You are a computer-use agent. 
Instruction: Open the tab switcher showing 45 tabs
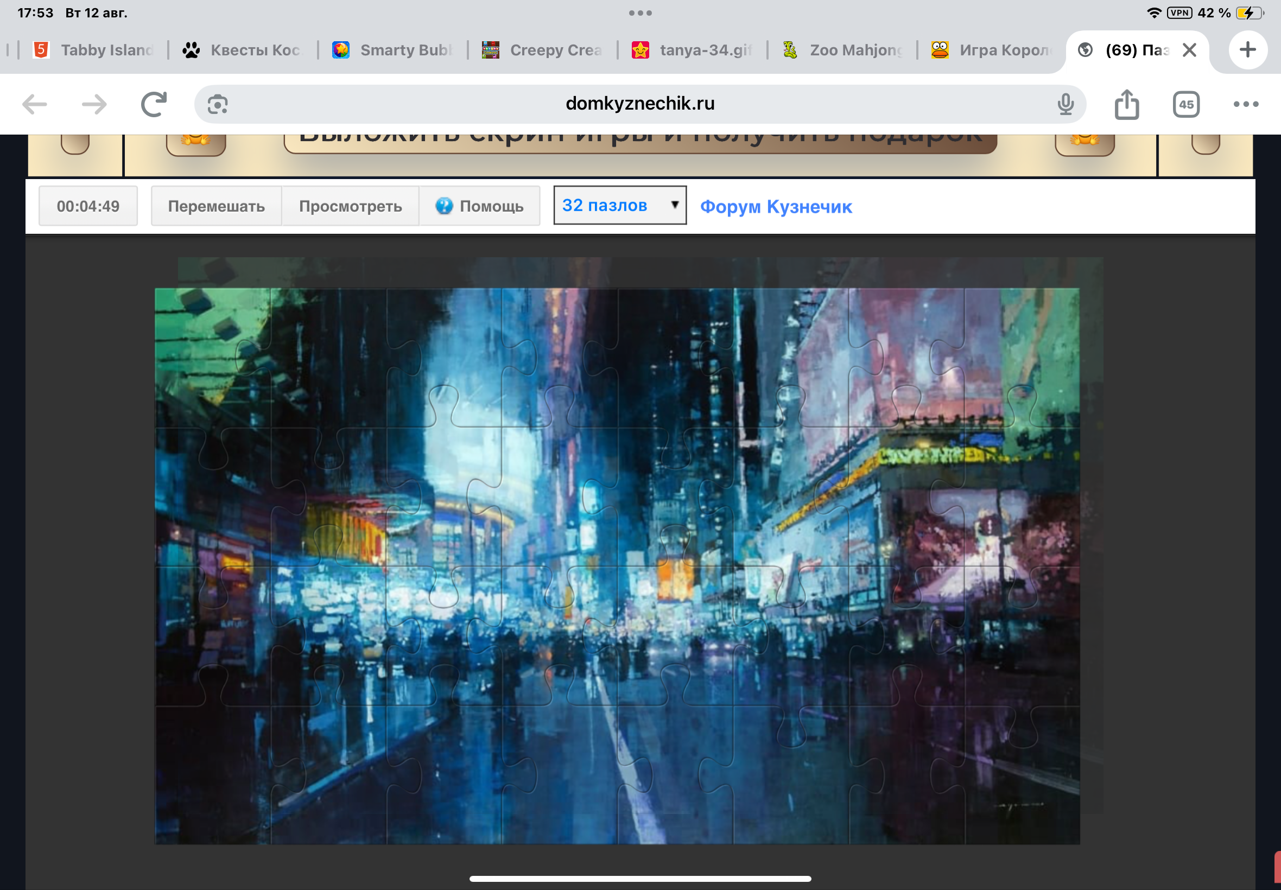1186,104
